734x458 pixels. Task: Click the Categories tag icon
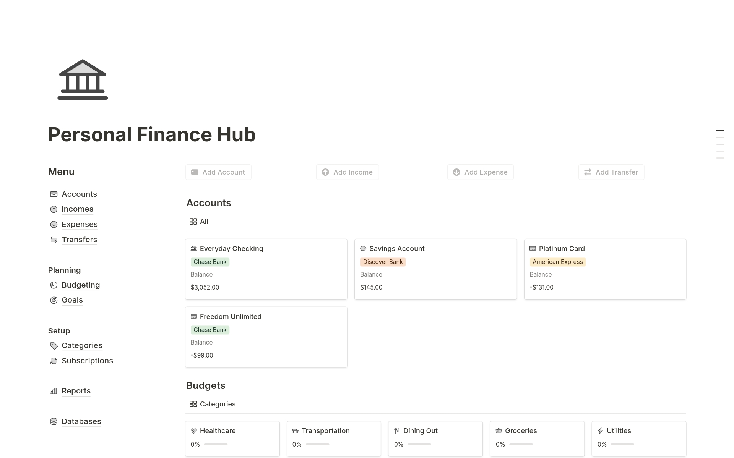point(54,346)
